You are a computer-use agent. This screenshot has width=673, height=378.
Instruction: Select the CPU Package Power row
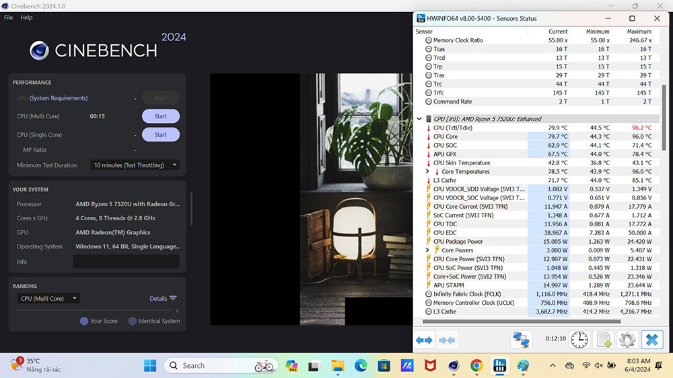536,242
